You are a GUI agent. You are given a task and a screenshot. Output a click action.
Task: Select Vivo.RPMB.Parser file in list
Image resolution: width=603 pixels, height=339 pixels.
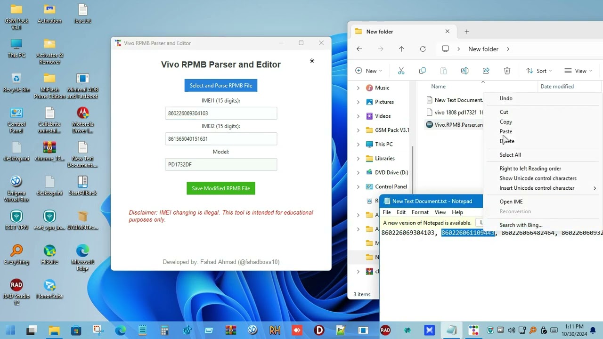(x=455, y=125)
